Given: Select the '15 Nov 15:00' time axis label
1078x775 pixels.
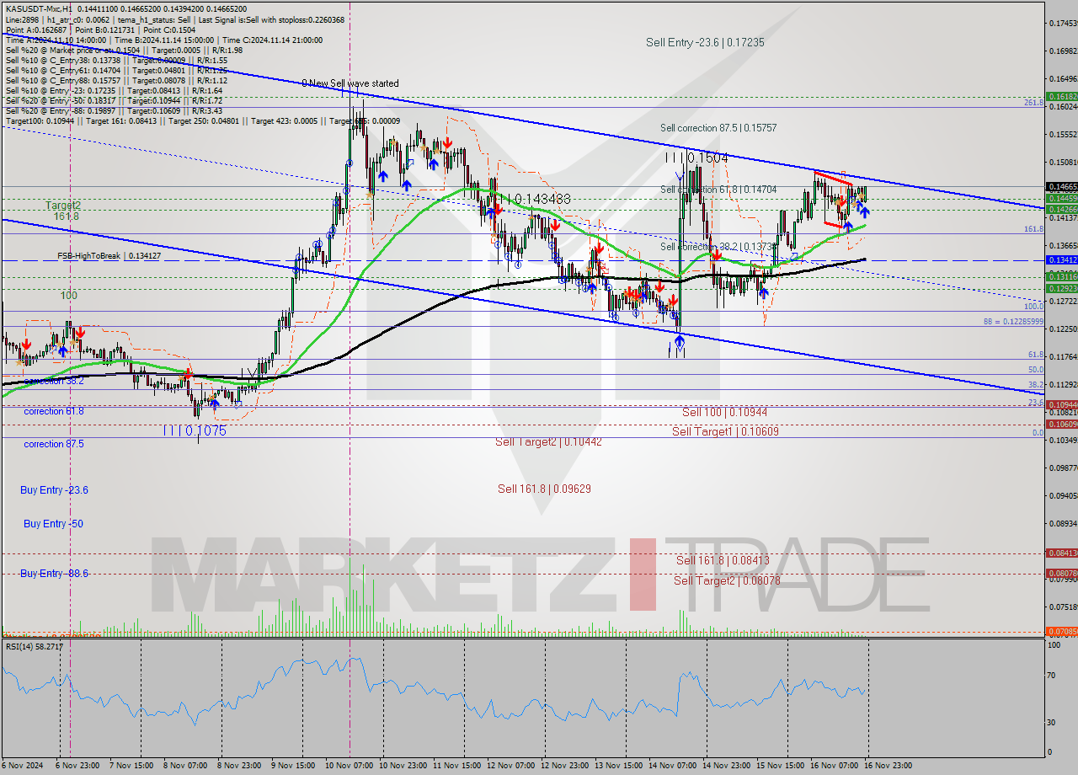Looking at the screenshot, I should pyautogui.click(x=782, y=765).
